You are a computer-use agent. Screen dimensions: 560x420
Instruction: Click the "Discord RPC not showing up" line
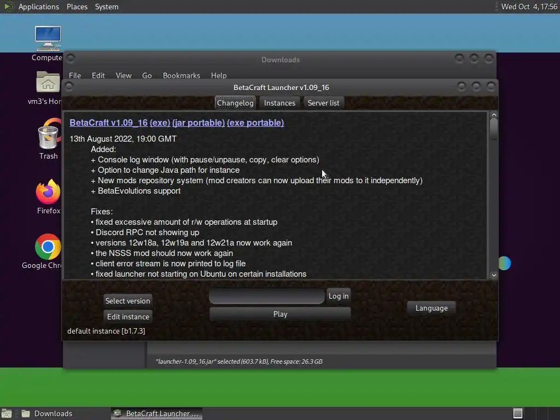point(145,232)
